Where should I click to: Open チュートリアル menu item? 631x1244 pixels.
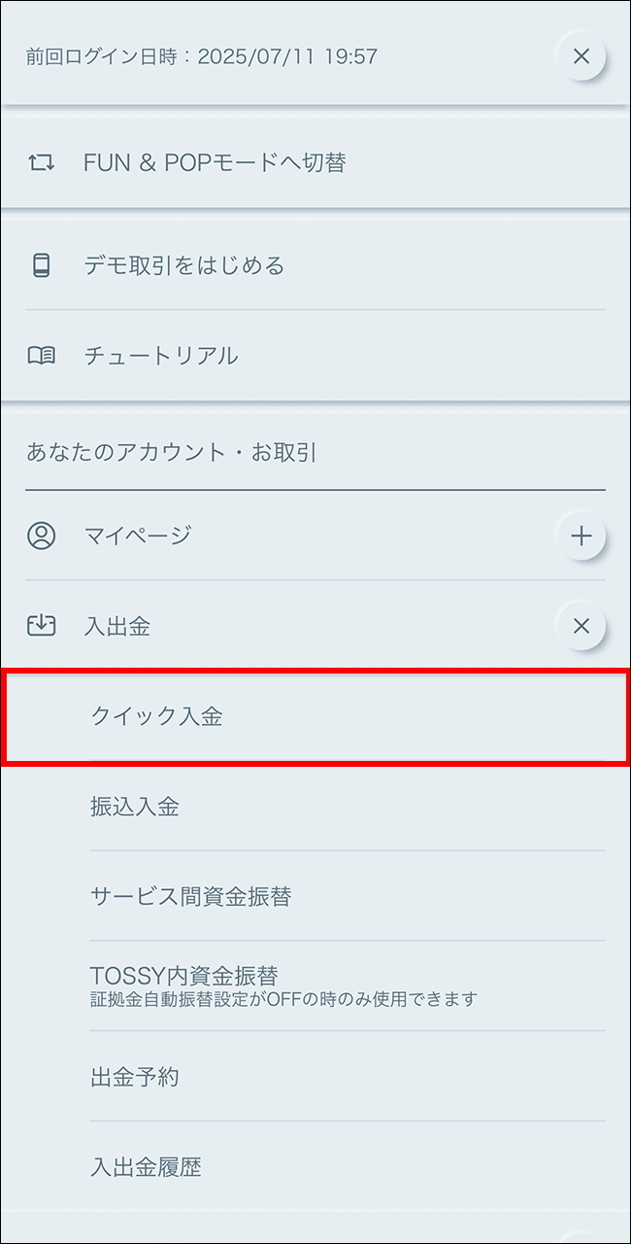click(161, 356)
